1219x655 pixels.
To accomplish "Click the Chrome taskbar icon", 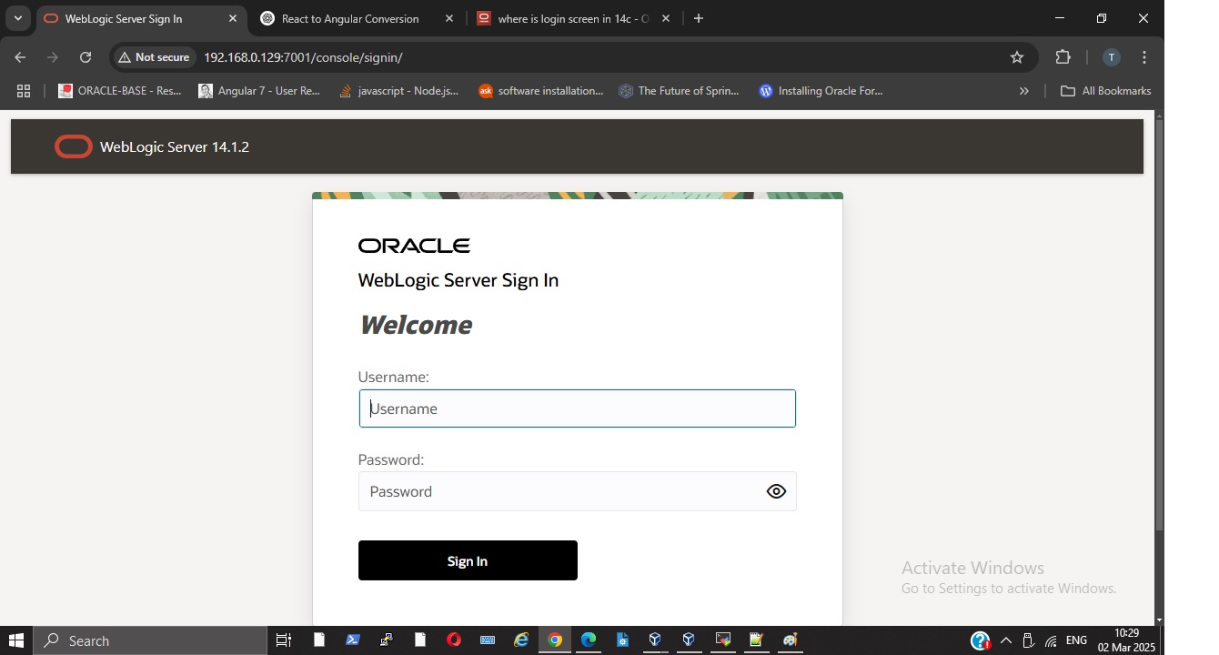I will 555,640.
